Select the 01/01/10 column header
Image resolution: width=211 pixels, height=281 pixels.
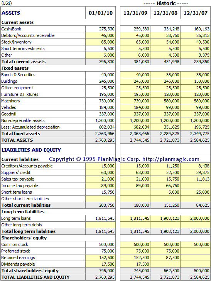(101, 13)
